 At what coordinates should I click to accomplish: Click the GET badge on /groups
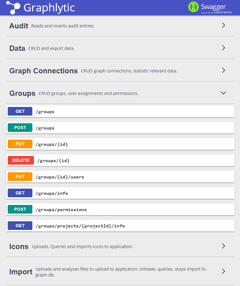pyautogui.click(x=20, y=111)
